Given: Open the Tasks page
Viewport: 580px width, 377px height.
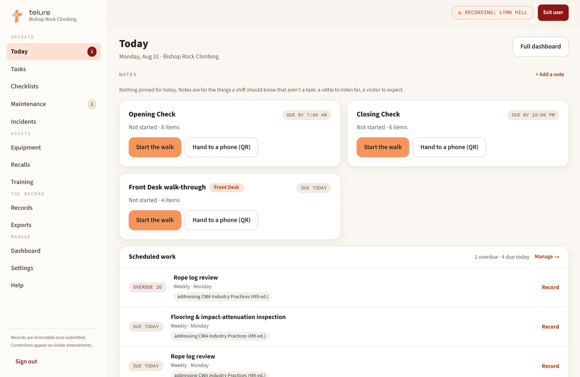Looking at the screenshot, I should tap(54, 69).
